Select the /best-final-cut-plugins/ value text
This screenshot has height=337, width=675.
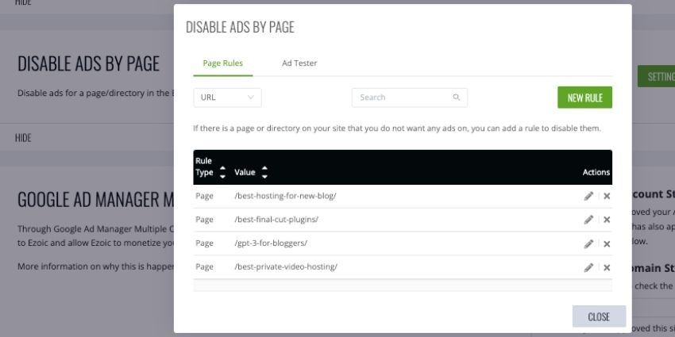(276, 219)
